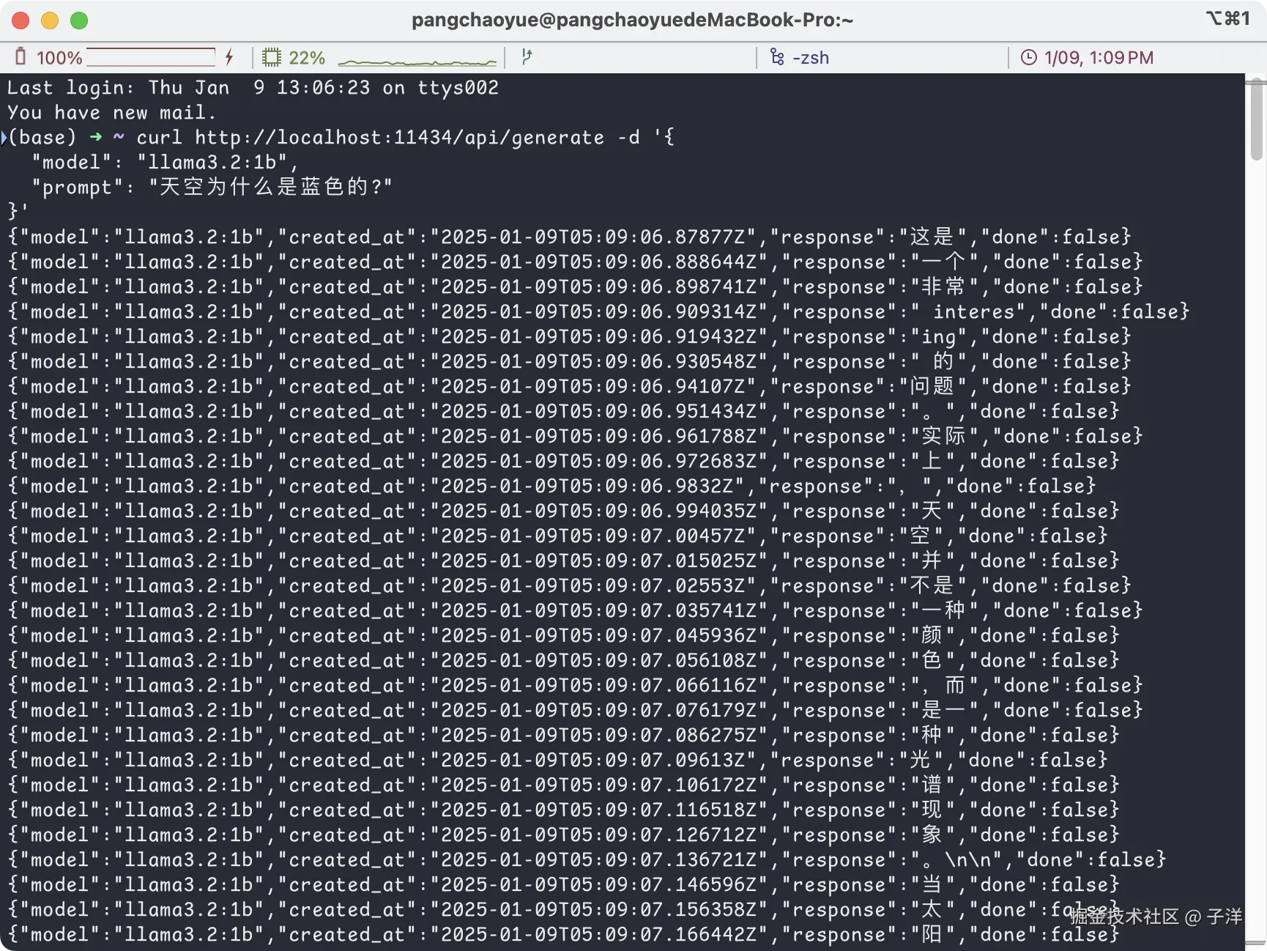Click the window title pangchaoyue@pangchaoyuedeMacBook-Pro
This screenshot has height=951, width=1267.
click(x=632, y=20)
